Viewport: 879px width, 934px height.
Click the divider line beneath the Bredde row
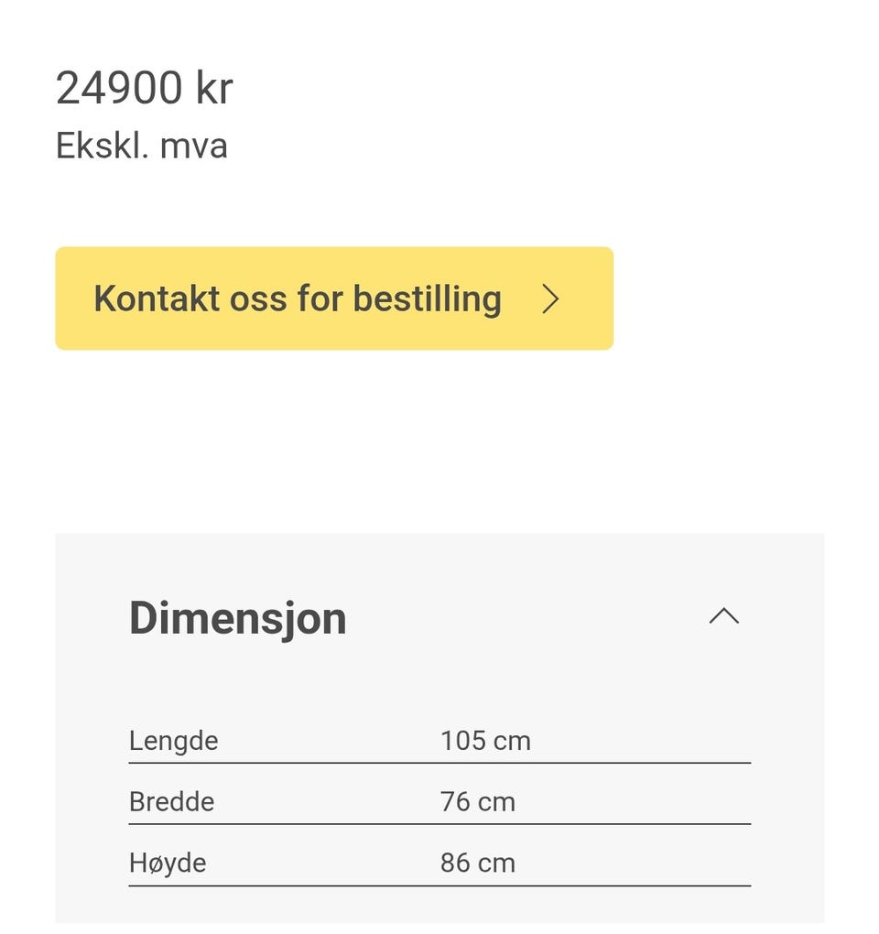(x=439, y=823)
